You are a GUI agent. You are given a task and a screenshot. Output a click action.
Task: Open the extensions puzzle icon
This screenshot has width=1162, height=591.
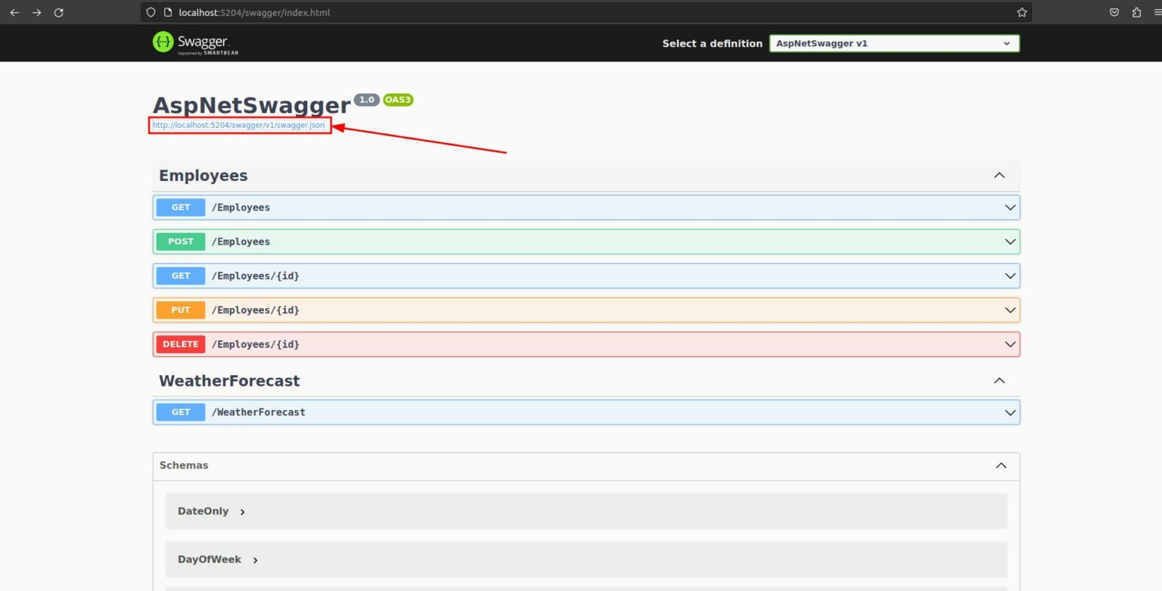(x=1136, y=12)
